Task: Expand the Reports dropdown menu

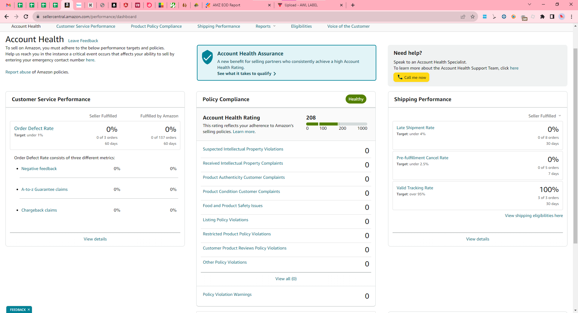Action: point(266,26)
